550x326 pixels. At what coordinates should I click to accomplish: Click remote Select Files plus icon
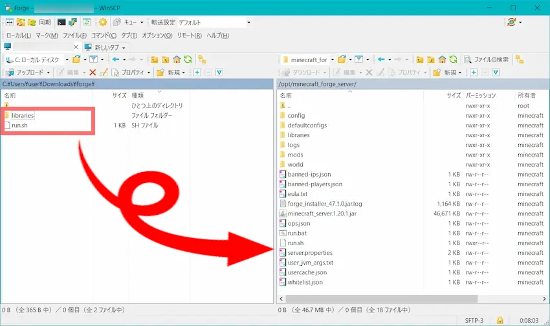tap(474, 72)
